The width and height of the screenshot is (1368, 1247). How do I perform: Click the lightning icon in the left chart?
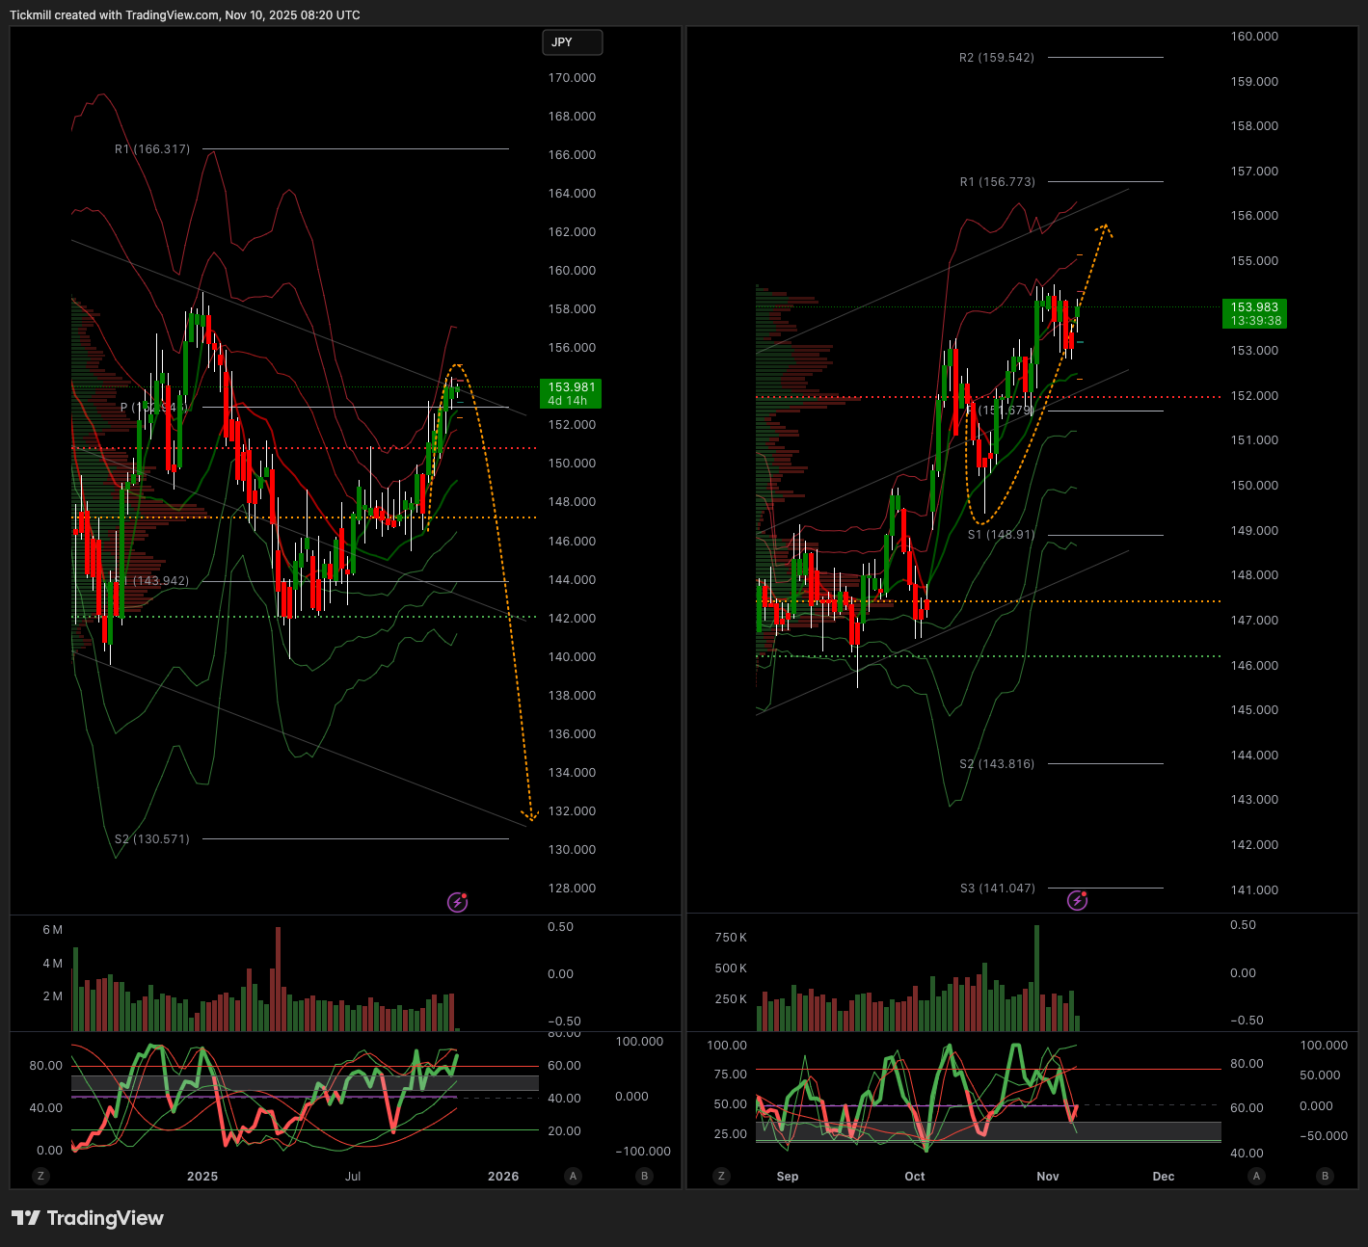pyautogui.click(x=457, y=902)
